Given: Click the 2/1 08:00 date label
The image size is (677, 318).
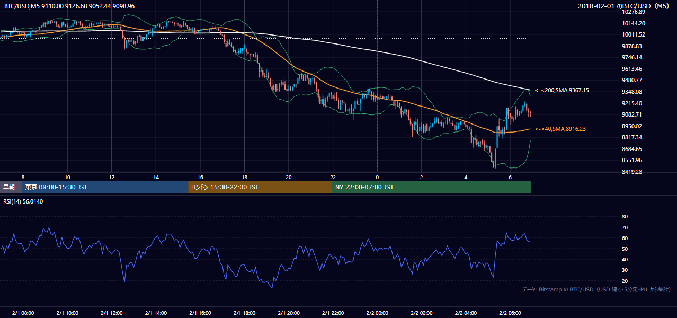Looking at the screenshot, I should (x=23, y=313).
